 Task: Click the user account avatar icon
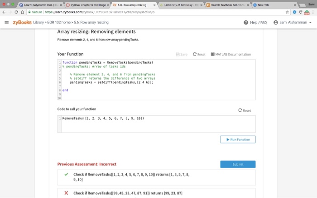pyautogui.click(x=275, y=23)
